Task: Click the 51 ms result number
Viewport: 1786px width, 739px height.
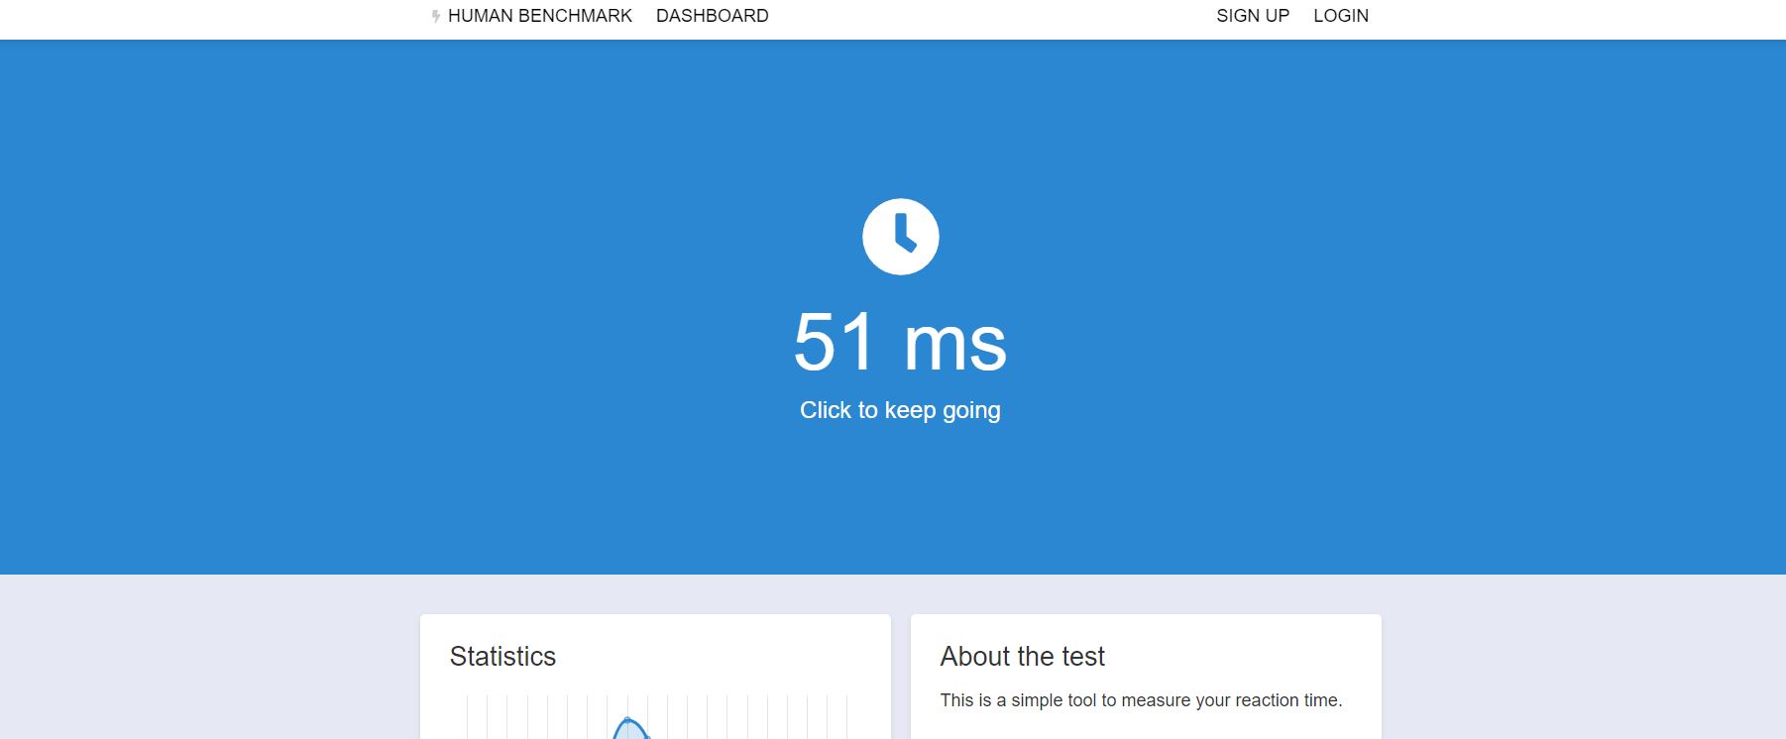Action: click(900, 343)
